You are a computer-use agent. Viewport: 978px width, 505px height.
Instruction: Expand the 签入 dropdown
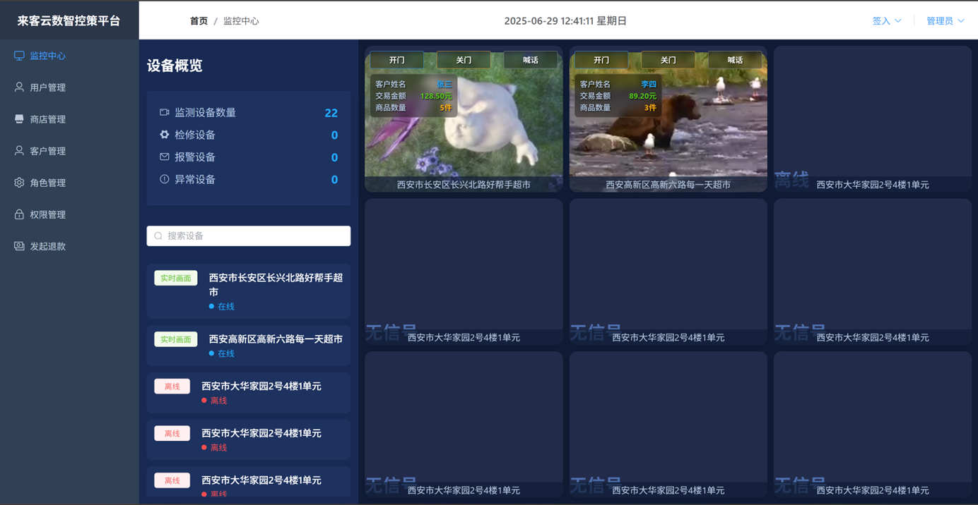[886, 21]
